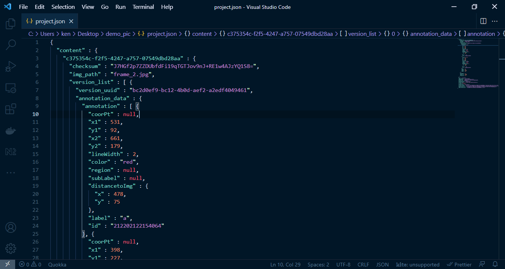This screenshot has height=269, width=505.
Task: Open the Extensions view
Action: (10, 109)
